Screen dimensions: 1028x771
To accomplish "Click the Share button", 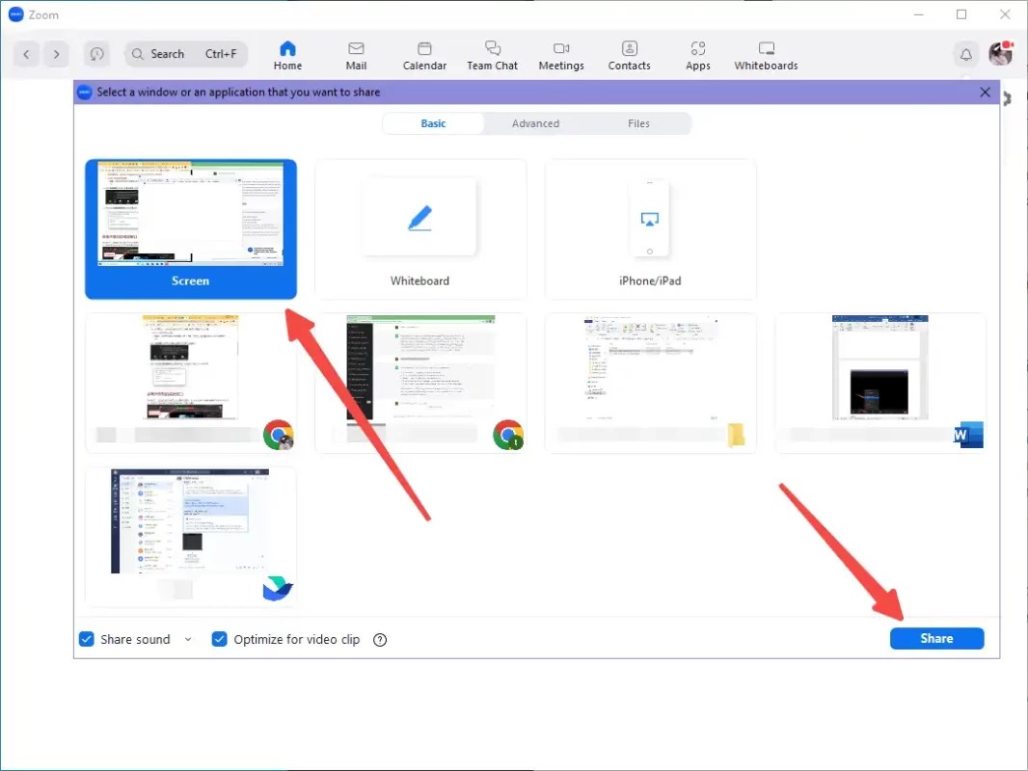I will 935,638.
